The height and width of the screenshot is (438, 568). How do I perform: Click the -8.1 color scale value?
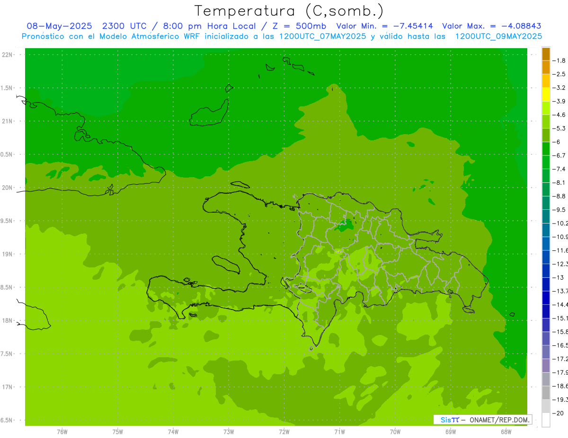coord(559,182)
